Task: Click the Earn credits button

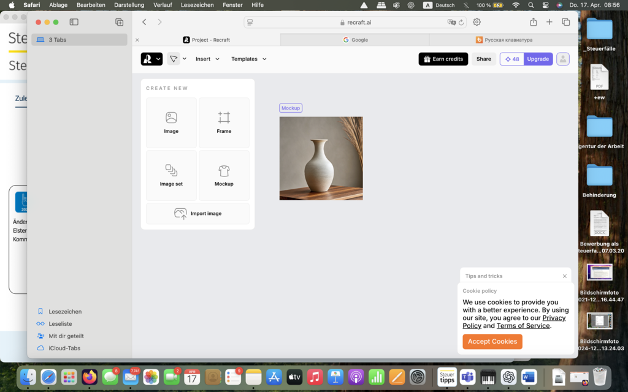Action: click(443, 59)
